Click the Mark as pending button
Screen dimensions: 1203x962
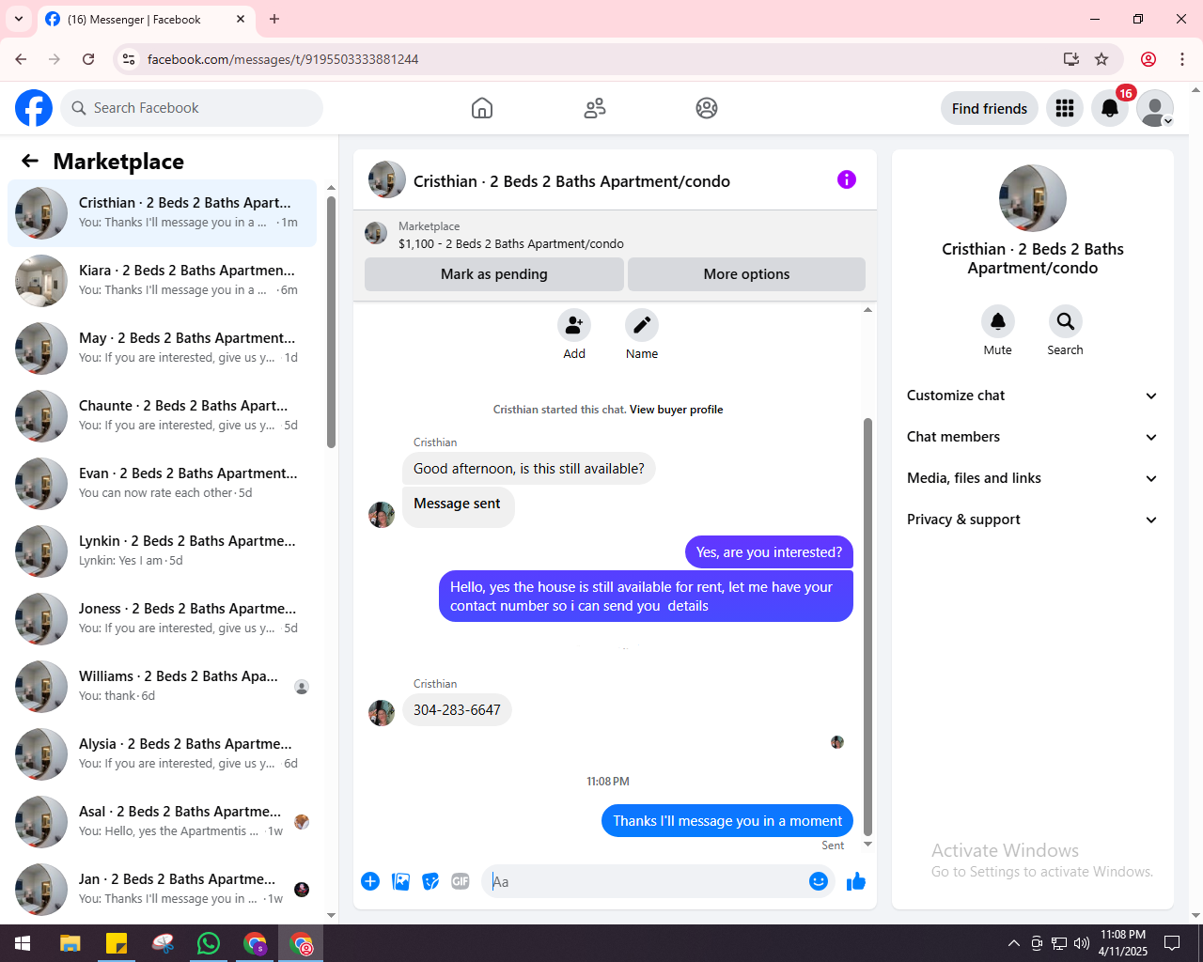tap(494, 274)
